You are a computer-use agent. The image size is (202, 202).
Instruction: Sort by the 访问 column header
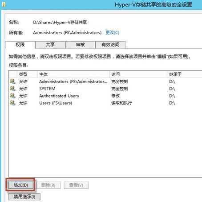138,74
